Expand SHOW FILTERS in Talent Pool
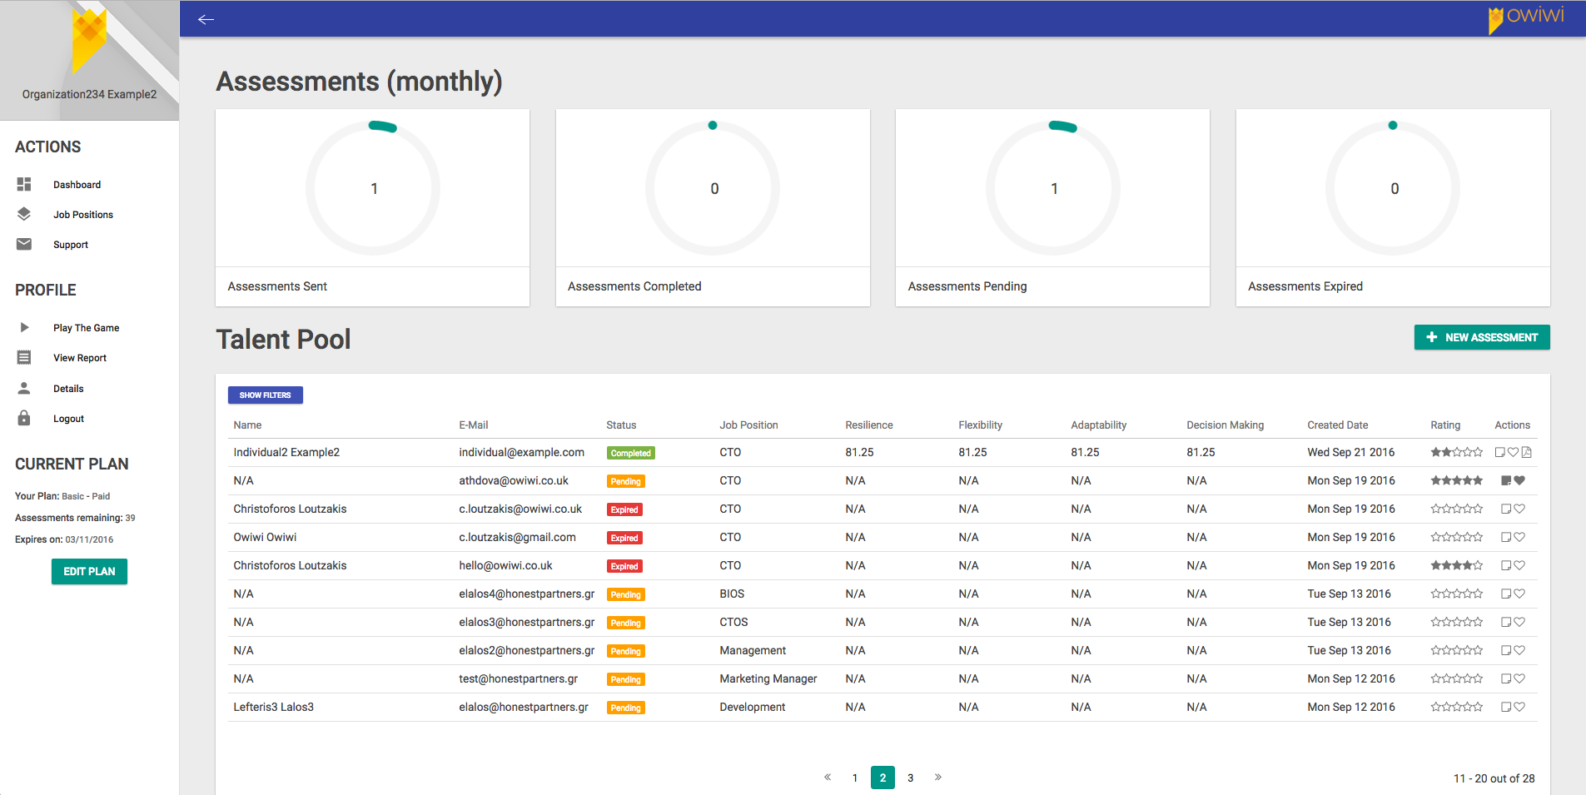 click(x=266, y=395)
